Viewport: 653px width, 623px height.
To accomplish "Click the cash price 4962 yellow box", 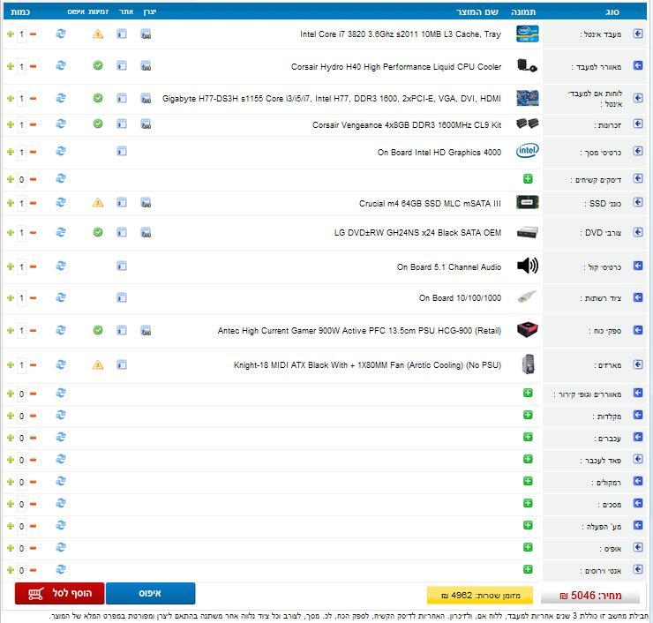I will click(x=480, y=596).
